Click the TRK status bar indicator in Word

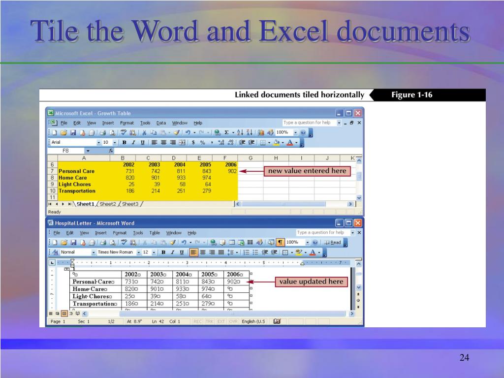pyautogui.click(x=209, y=321)
